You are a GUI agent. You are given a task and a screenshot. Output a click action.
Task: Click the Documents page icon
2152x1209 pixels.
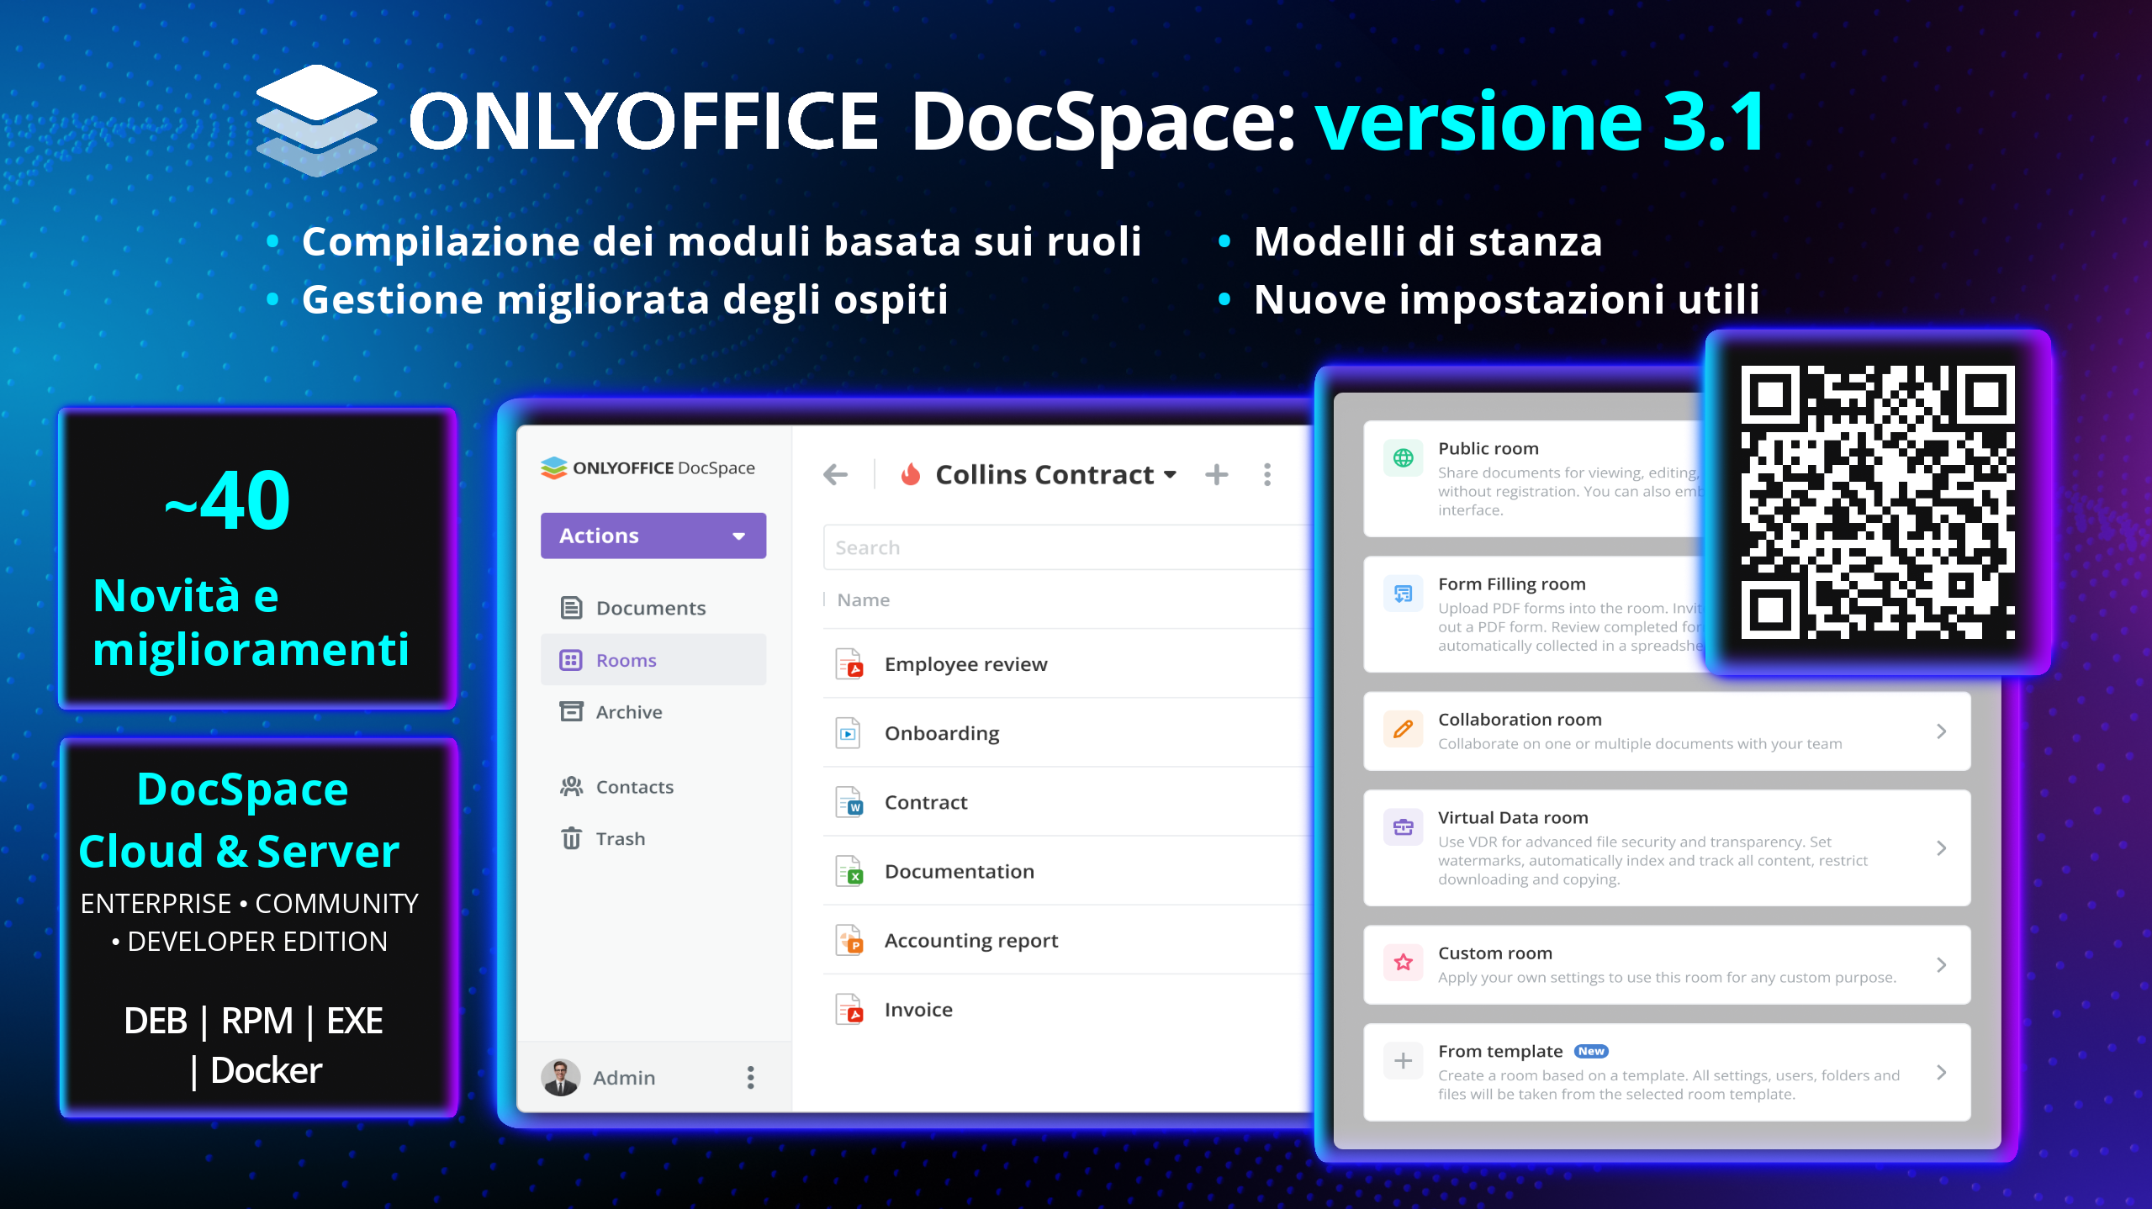pyautogui.click(x=571, y=608)
